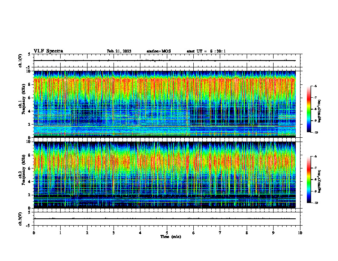This screenshot has height=261, width=338.
Task: Click the "5" volt tick on ch.1(V) axis
Action: [29, 54]
